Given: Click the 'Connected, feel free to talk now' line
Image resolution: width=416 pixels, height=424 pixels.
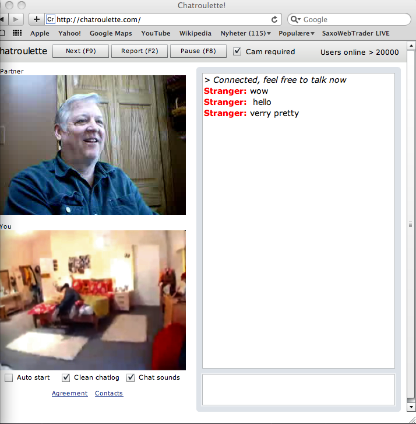Looking at the screenshot, I should [x=275, y=80].
